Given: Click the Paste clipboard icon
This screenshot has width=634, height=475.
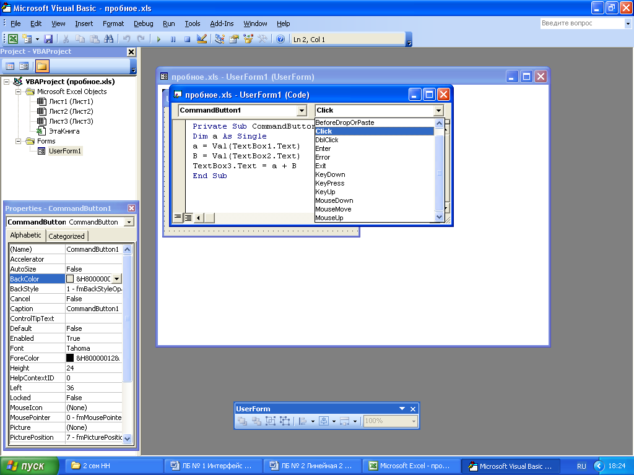Looking at the screenshot, I should point(94,39).
